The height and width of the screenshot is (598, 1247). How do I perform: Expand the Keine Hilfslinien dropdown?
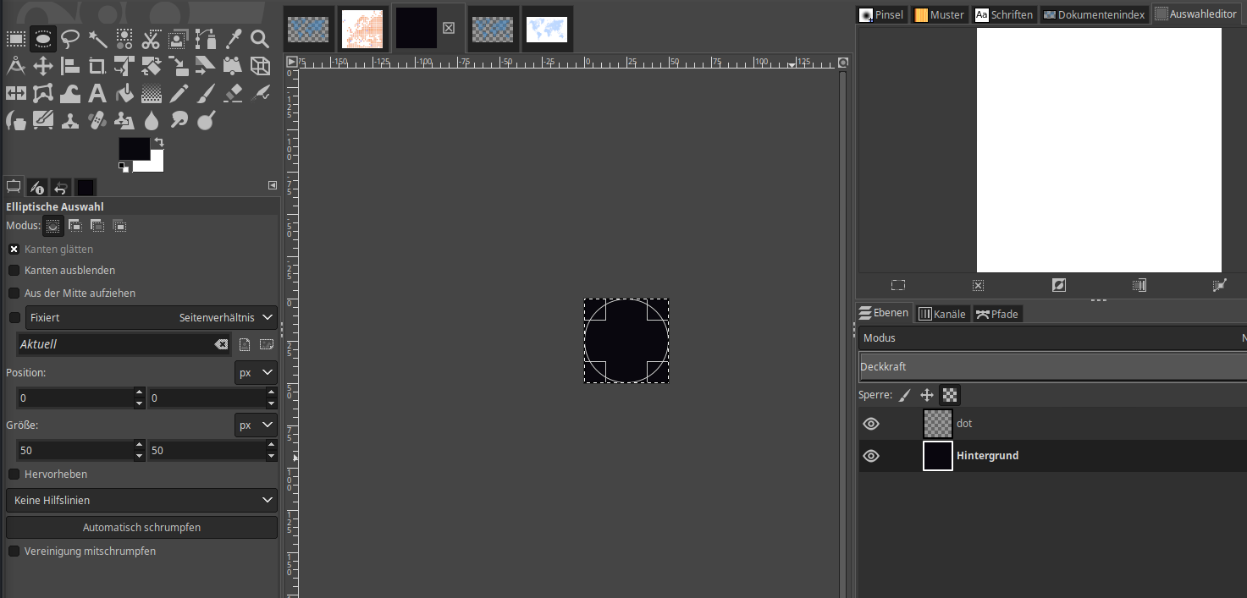point(141,501)
